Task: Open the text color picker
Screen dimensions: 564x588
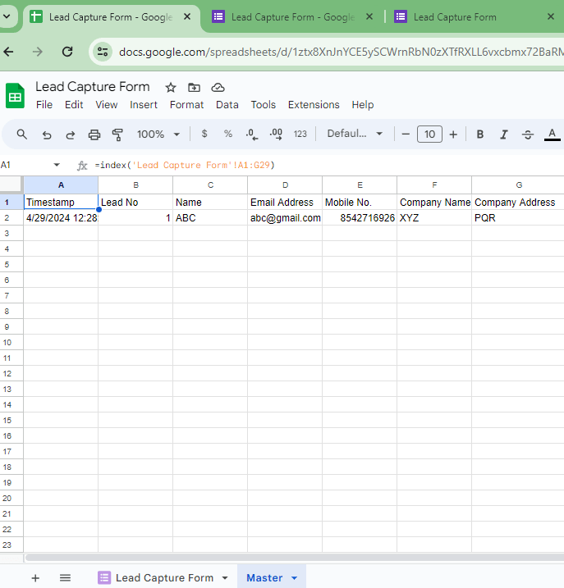Action: [552, 134]
